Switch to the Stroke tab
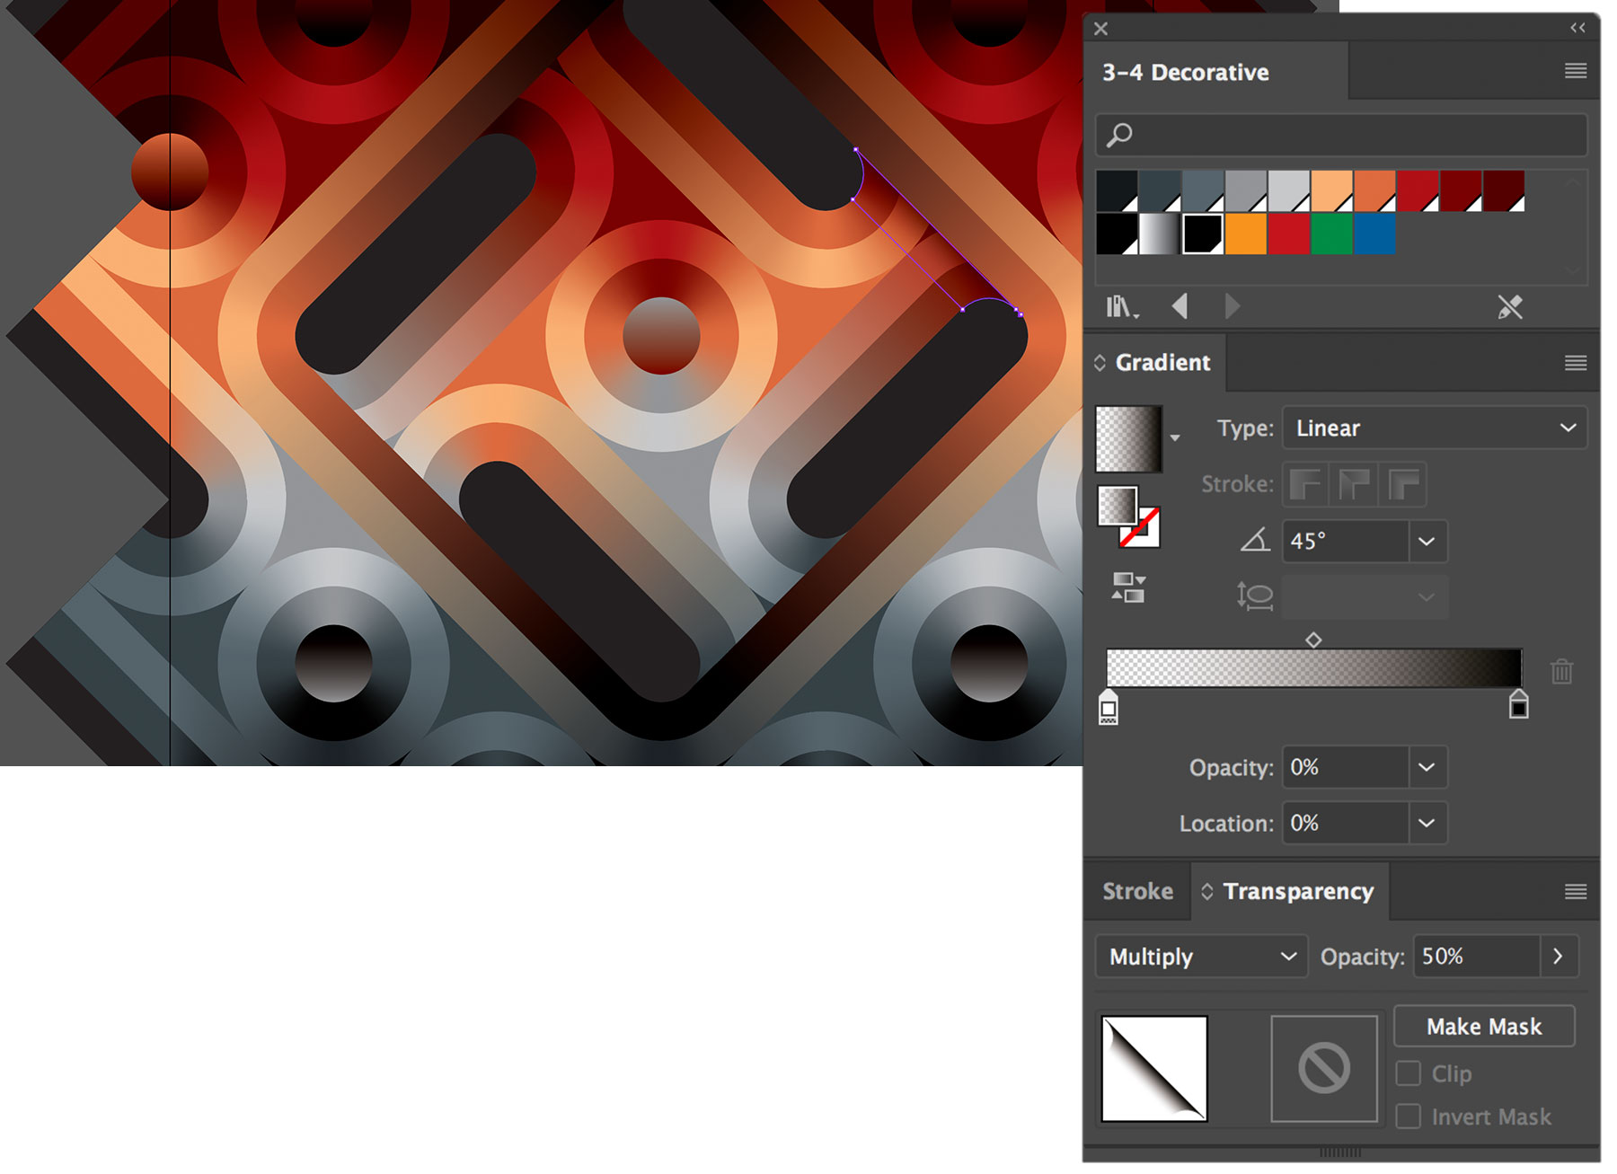The width and height of the screenshot is (1617, 1174). click(1136, 891)
